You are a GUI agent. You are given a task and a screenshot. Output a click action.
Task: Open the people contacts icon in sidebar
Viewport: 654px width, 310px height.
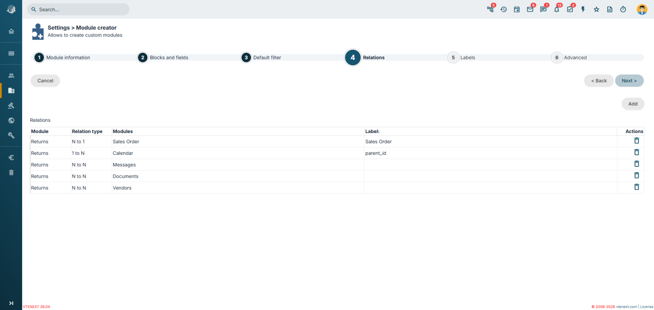click(x=11, y=75)
